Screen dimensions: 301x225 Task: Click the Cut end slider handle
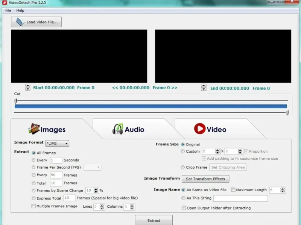coord(287,113)
